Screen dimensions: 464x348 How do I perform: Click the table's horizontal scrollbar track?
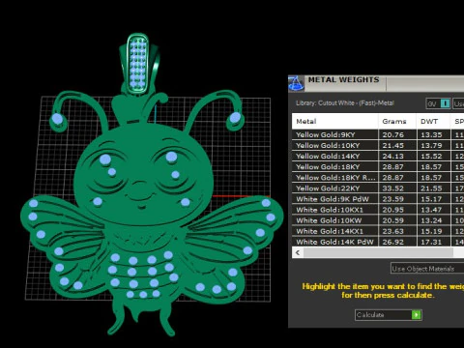tap(378, 252)
